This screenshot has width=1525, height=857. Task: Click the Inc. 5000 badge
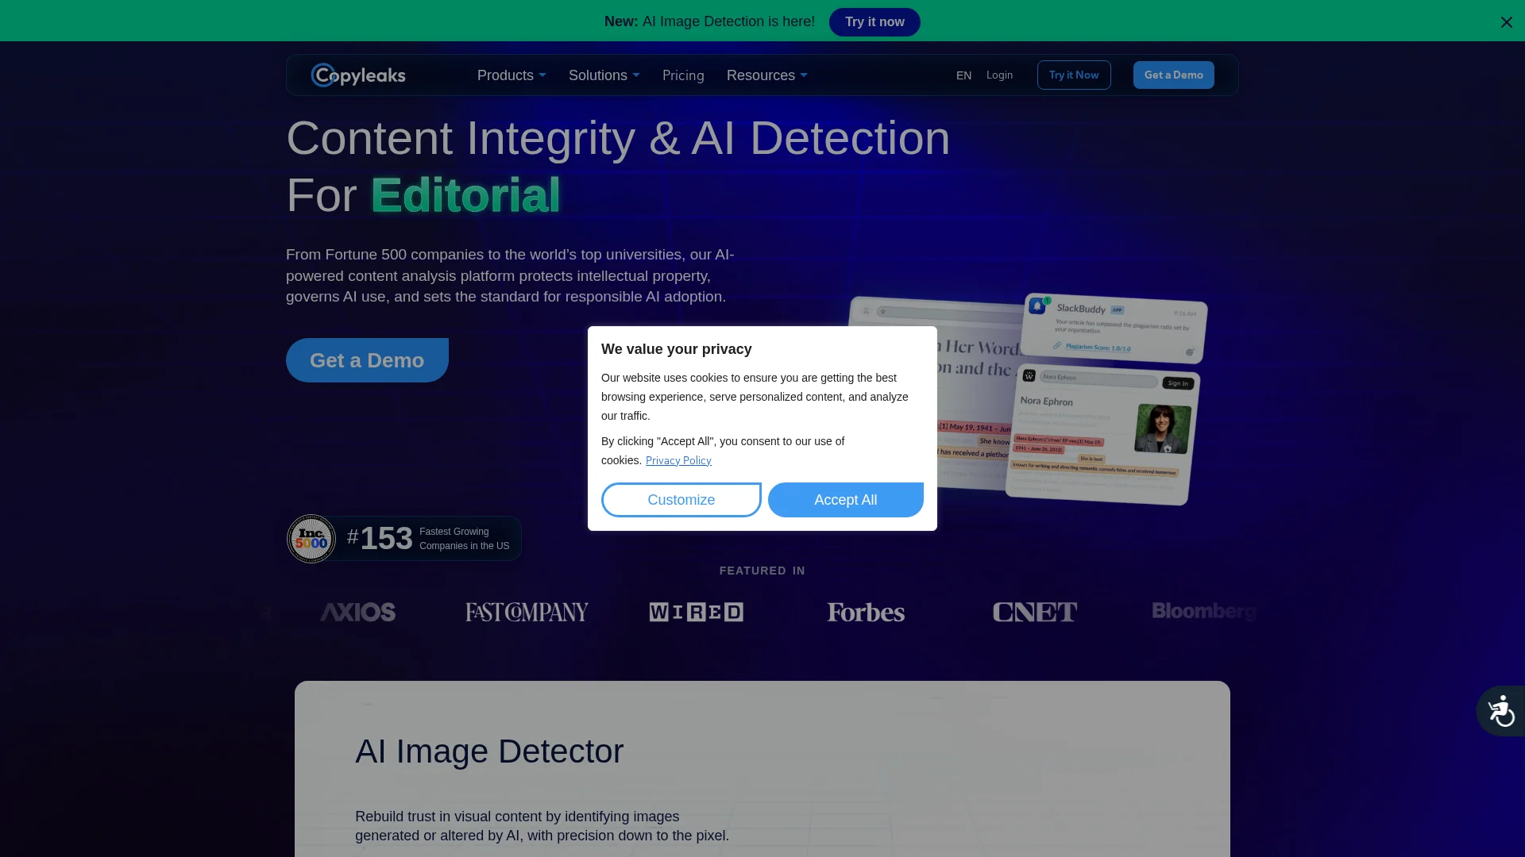311,539
